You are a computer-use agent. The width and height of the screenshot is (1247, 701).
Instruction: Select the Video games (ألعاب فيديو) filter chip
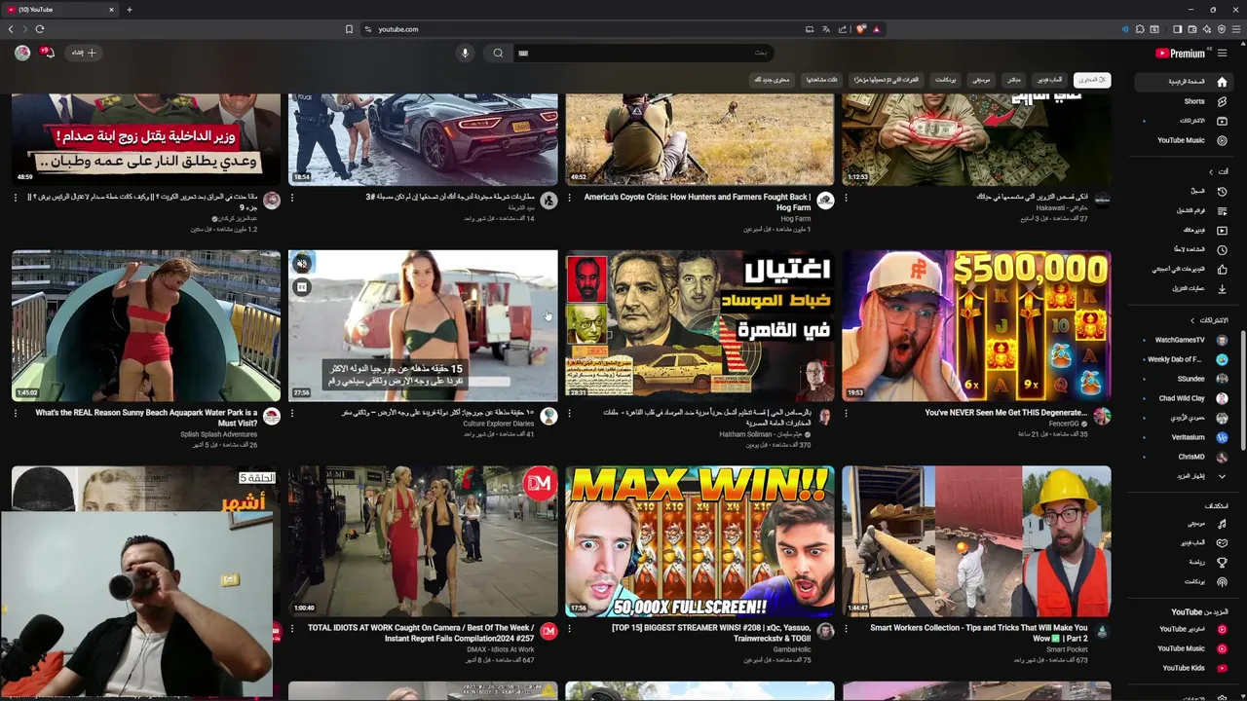(x=1049, y=80)
